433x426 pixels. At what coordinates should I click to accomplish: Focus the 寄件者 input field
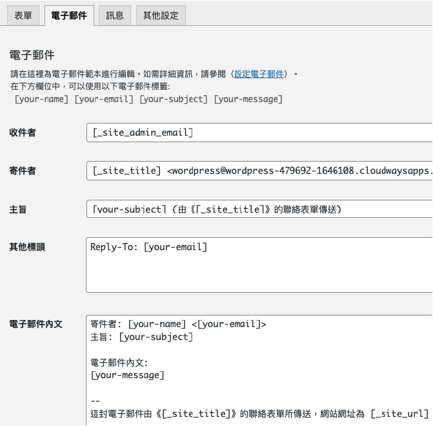coord(258,171)
